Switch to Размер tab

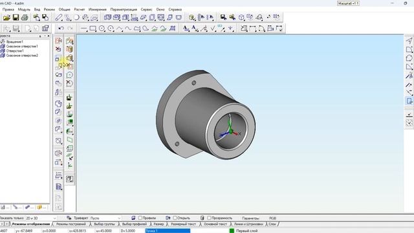[x=158, y=224]
